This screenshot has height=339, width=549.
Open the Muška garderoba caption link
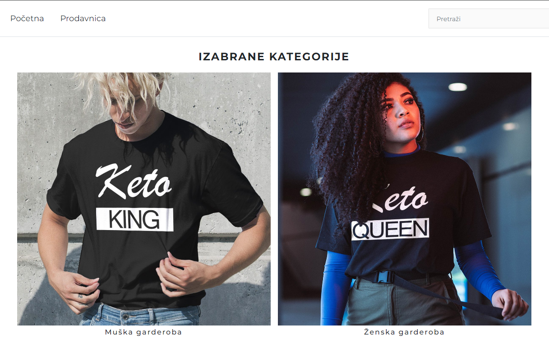pos(143,332)
